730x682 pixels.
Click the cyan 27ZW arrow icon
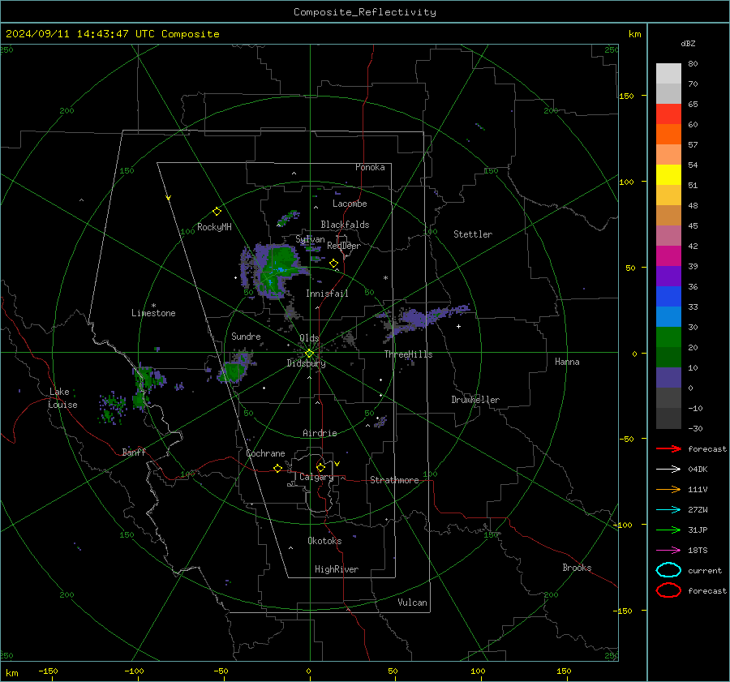click(x=668, y=510)
